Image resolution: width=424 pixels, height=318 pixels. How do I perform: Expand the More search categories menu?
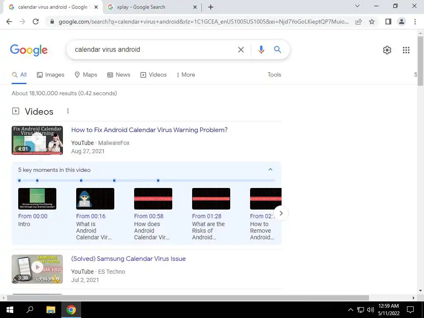(x=186, y=75)
